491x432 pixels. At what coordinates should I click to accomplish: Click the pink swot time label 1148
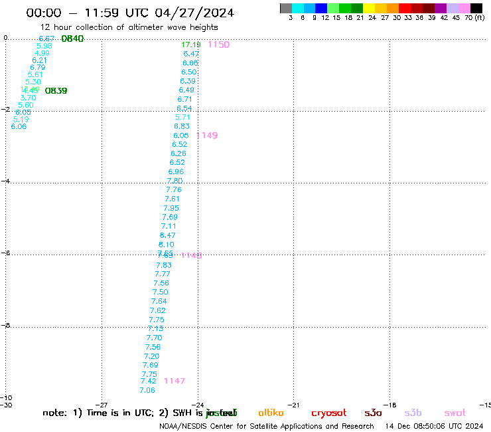pyautogui.click(x=192, y=255)
